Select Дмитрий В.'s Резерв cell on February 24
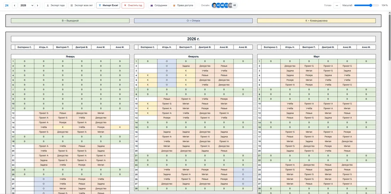391x194 pixels. coord(205,169)
